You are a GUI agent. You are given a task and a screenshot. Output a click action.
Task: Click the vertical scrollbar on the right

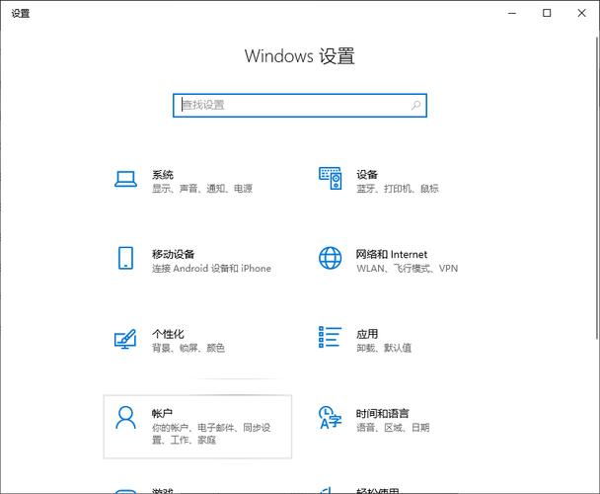coord(597,188)
